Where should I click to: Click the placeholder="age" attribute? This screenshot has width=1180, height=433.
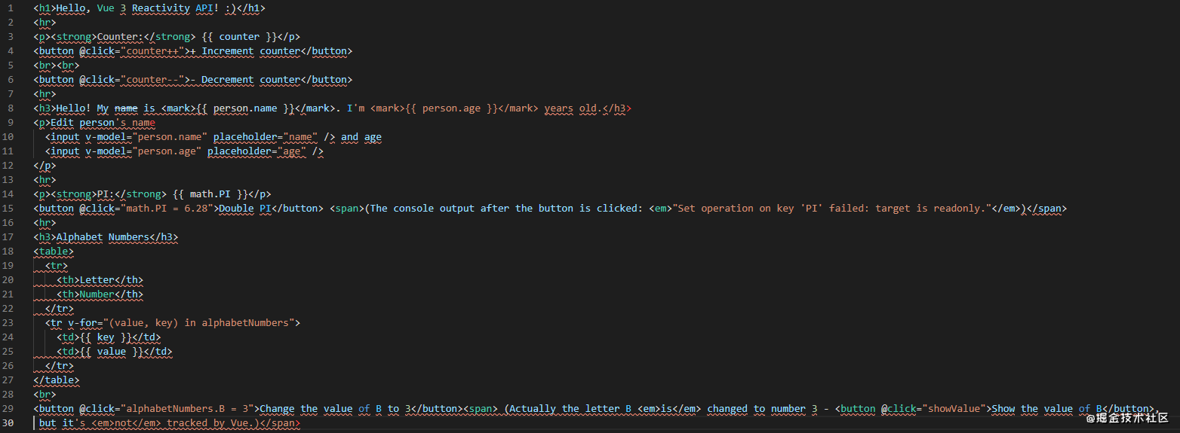(257, 151)
